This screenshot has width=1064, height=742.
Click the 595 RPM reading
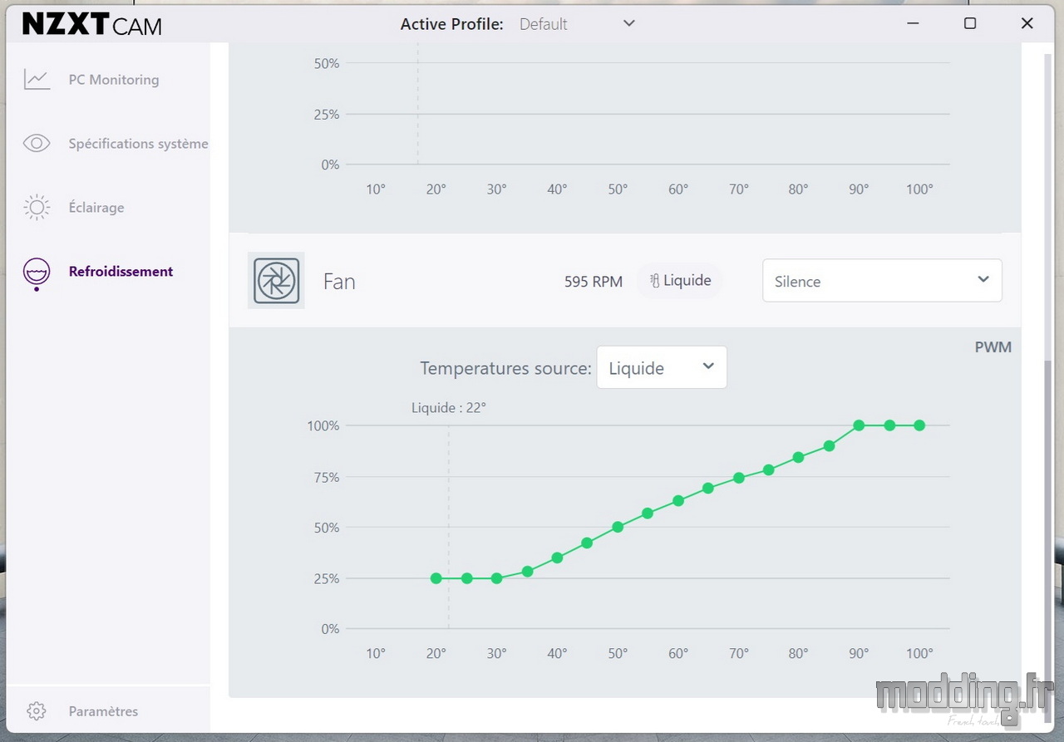[x=594, y=282]
